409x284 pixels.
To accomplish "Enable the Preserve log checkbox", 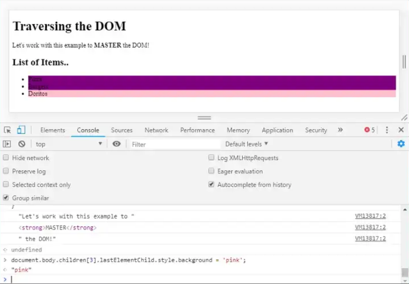I will point(6,171).
